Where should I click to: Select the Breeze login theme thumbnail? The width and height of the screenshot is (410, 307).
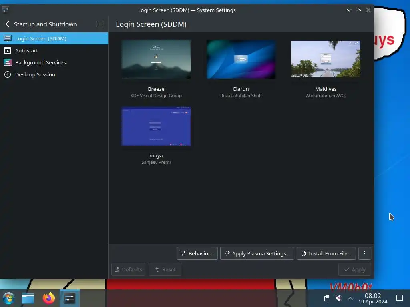coord(156,59)
